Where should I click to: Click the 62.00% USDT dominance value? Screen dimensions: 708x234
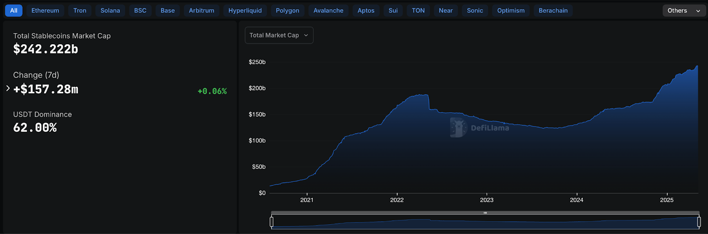click(35, 128)
